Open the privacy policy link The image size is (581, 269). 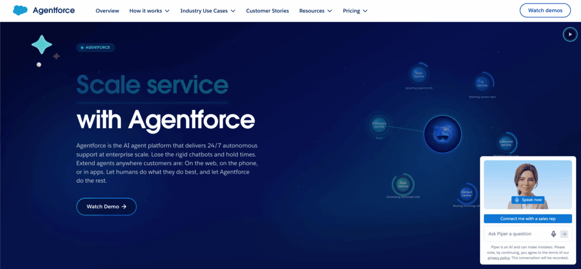click(x=499, y=258)
